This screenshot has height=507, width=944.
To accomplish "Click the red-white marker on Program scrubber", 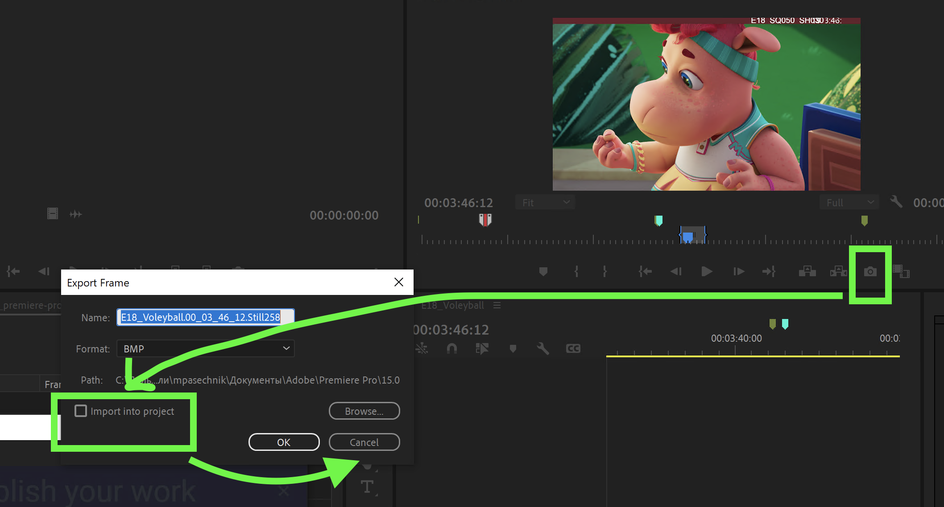I will [485, 220].
